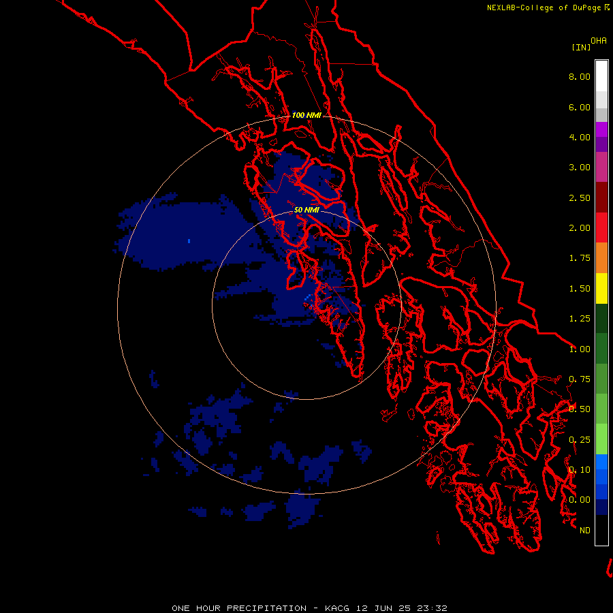Click the bright light-blue legend color block
The image size is (613, 613).
point(601,462)
